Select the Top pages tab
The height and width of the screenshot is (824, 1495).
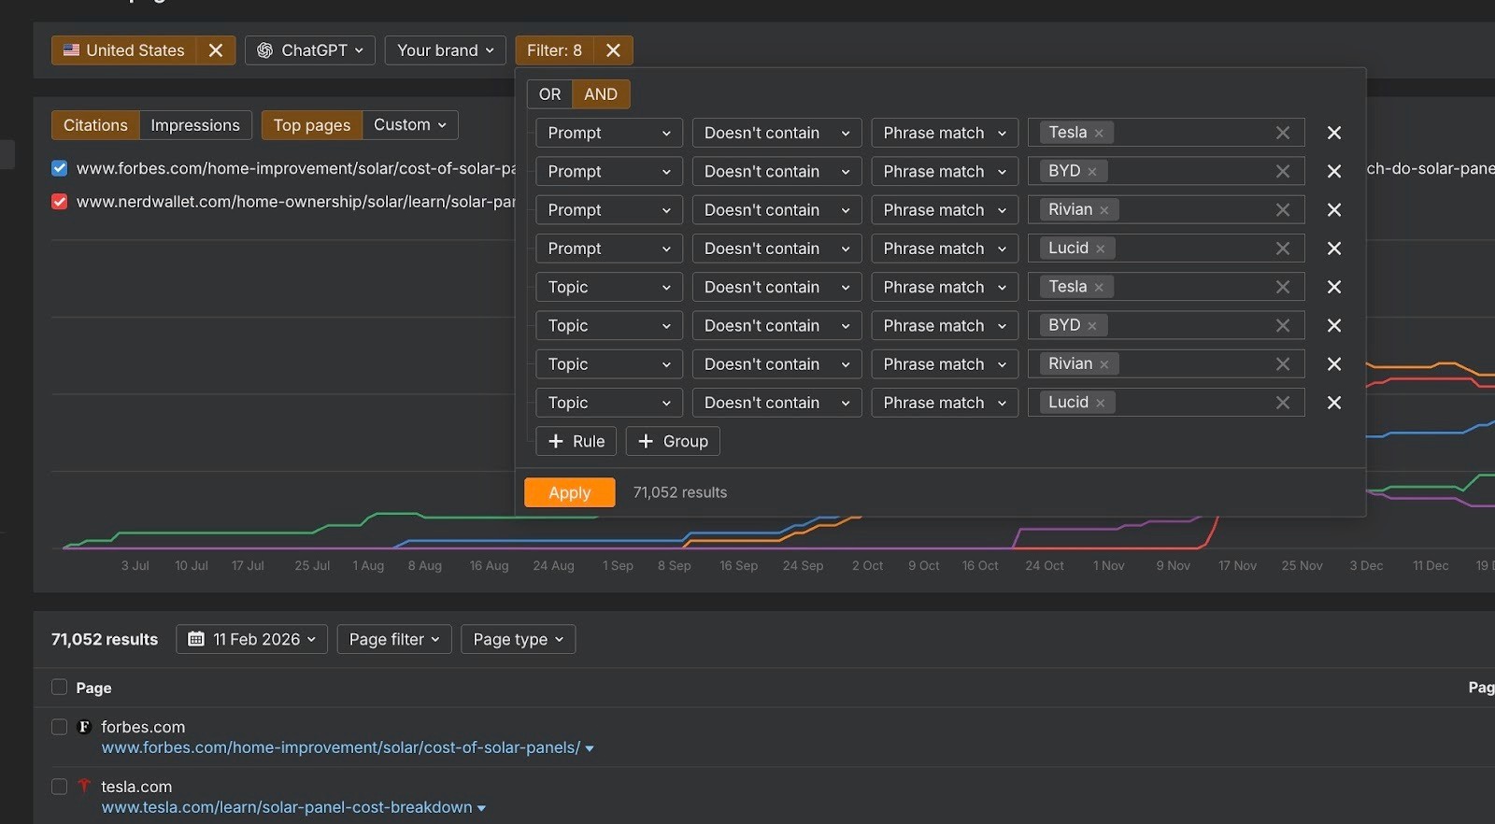[312, 125]
